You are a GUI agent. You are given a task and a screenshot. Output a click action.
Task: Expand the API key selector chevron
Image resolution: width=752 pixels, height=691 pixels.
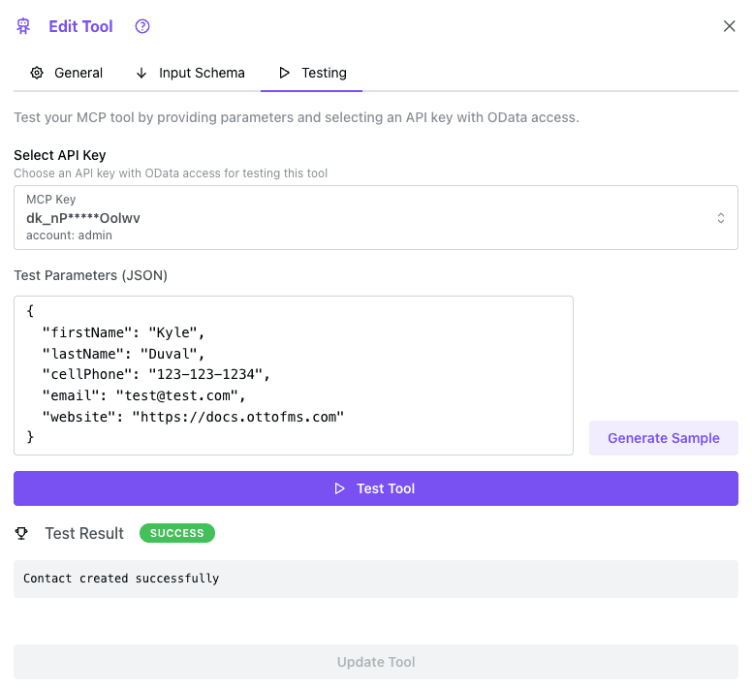click(720, 218)
